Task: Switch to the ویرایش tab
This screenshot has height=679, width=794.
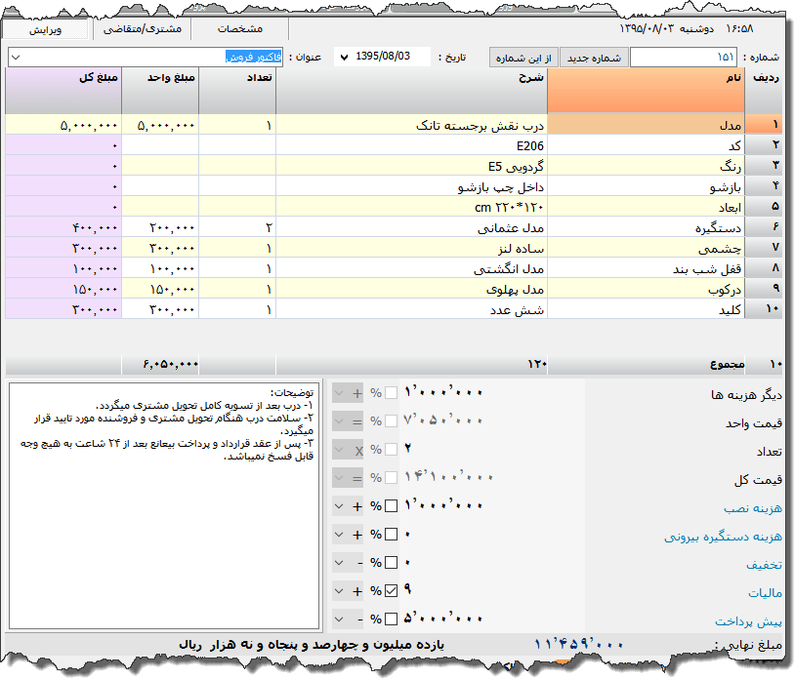Action: [x=46, y=30]
